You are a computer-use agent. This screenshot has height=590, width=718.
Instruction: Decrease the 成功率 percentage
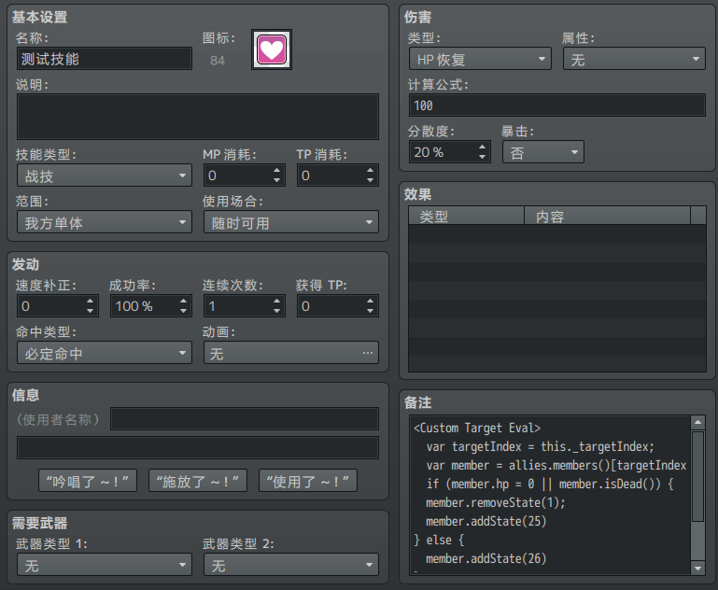(x=183, y=311)
